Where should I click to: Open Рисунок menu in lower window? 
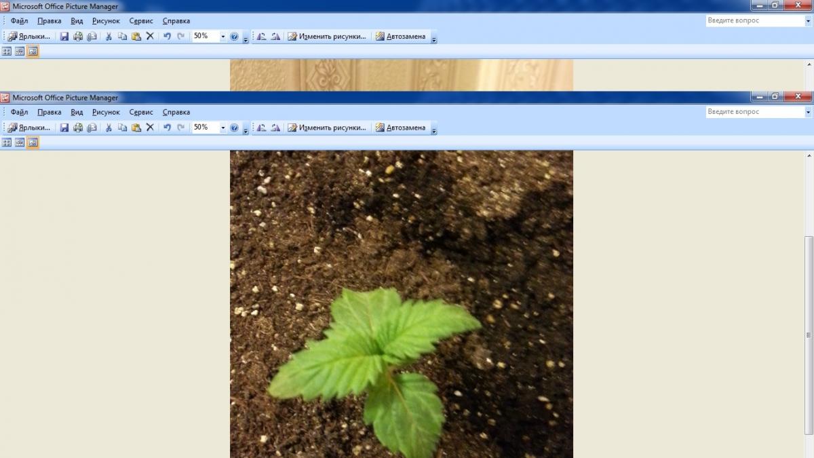click(x=106, y=112)
